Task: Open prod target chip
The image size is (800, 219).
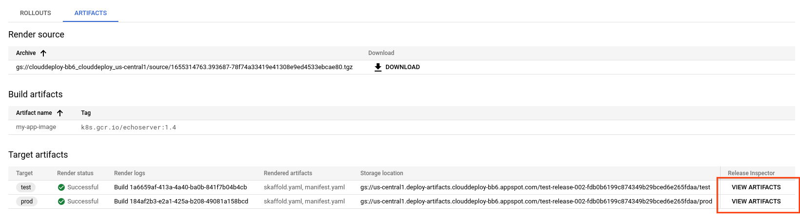Action: (x=27, y=201)
